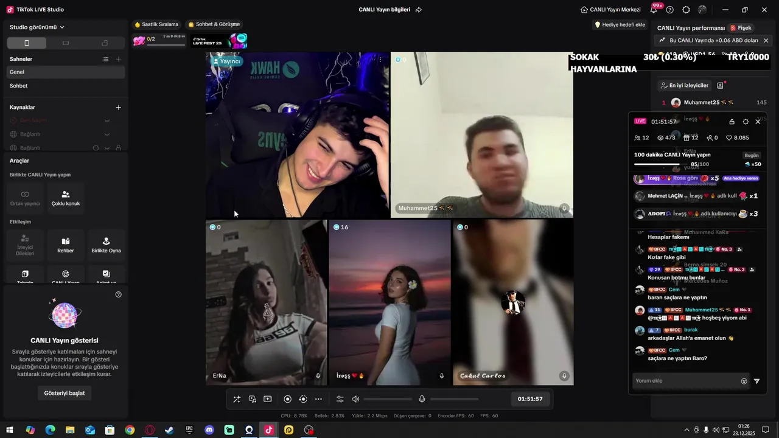Close the floating LIVE chat window

coord(758,122)
